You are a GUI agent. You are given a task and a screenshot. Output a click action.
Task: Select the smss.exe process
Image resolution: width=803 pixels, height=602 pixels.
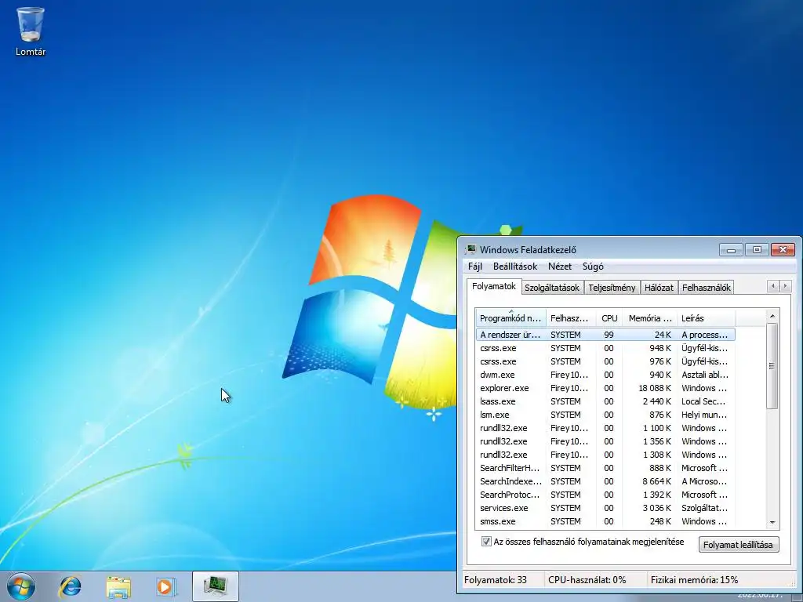coord(605,521)
